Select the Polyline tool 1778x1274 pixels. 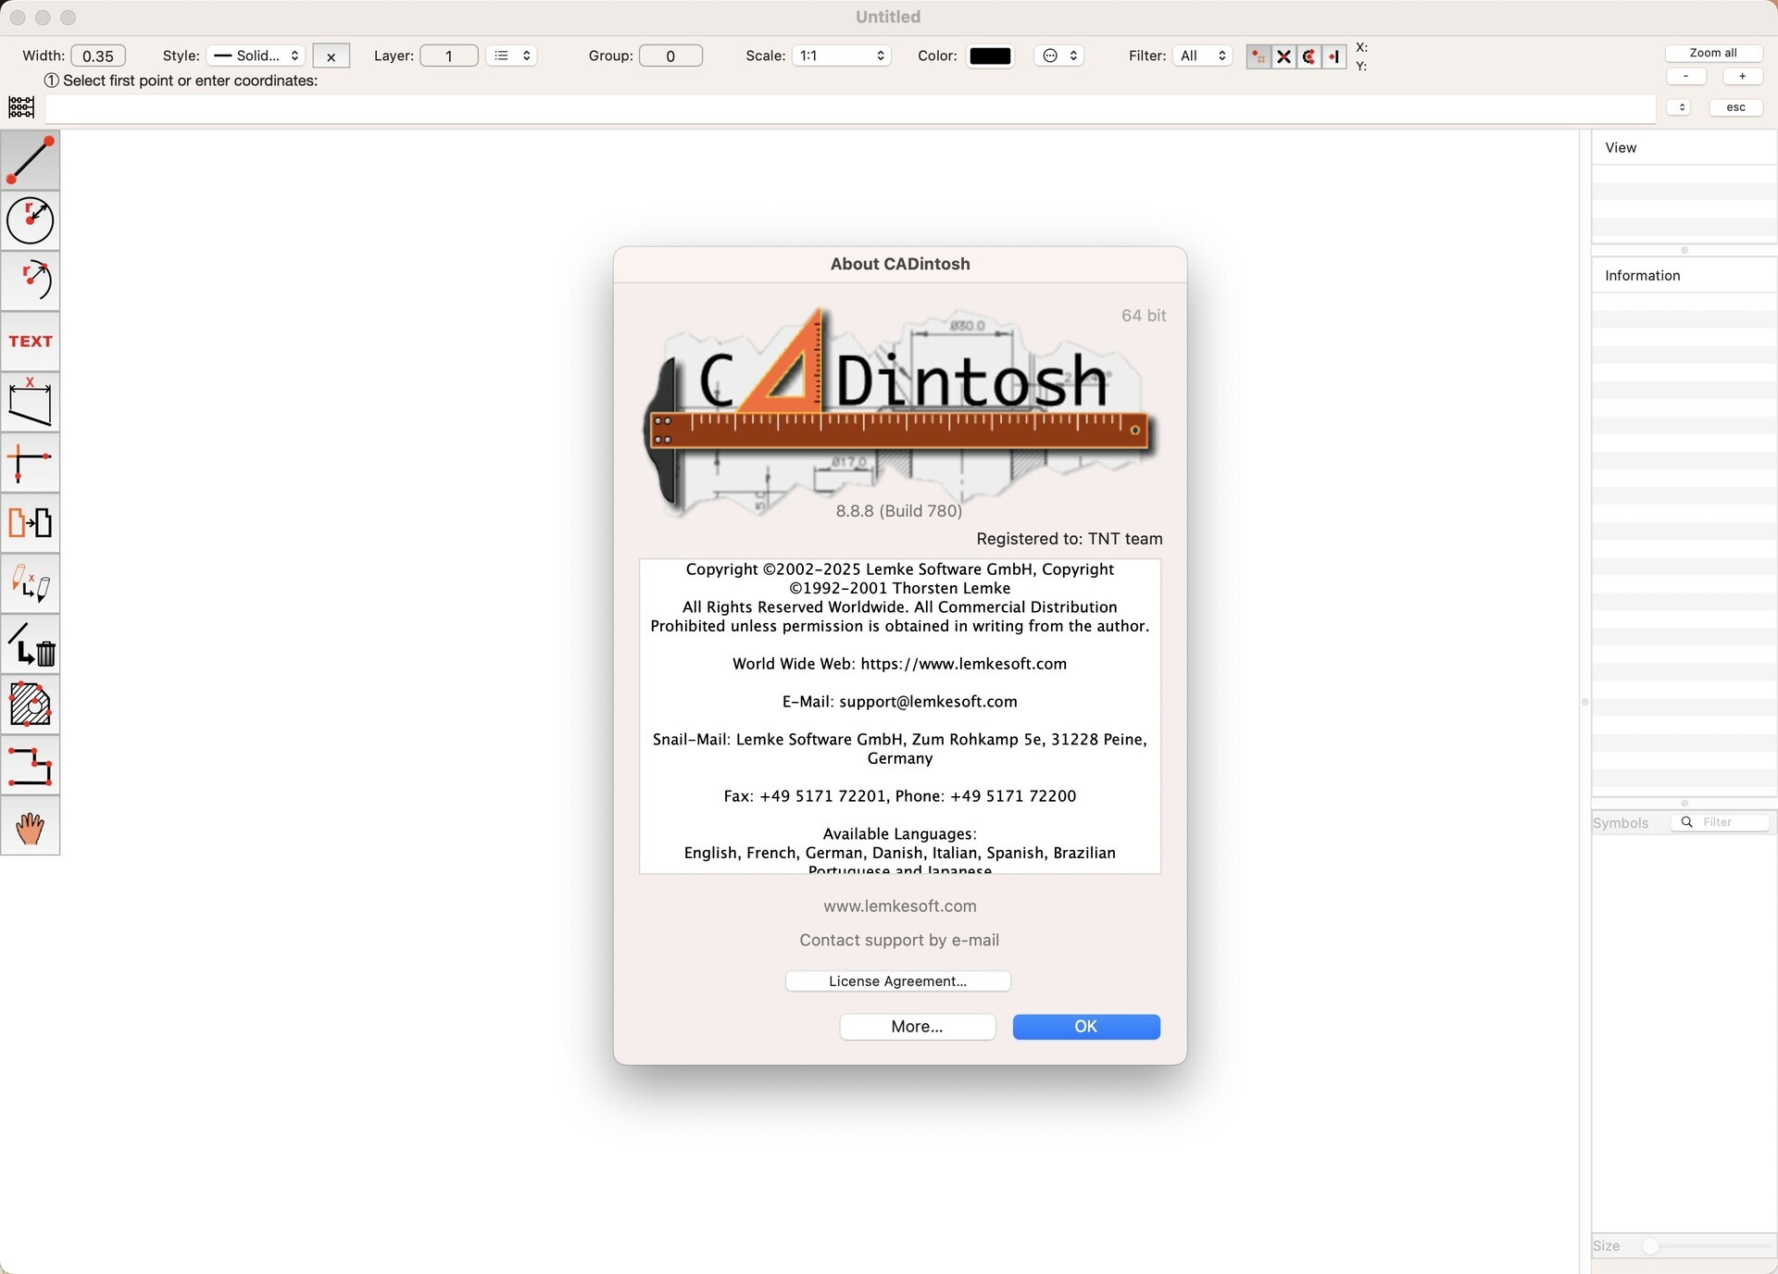click(x=30, y=765)
